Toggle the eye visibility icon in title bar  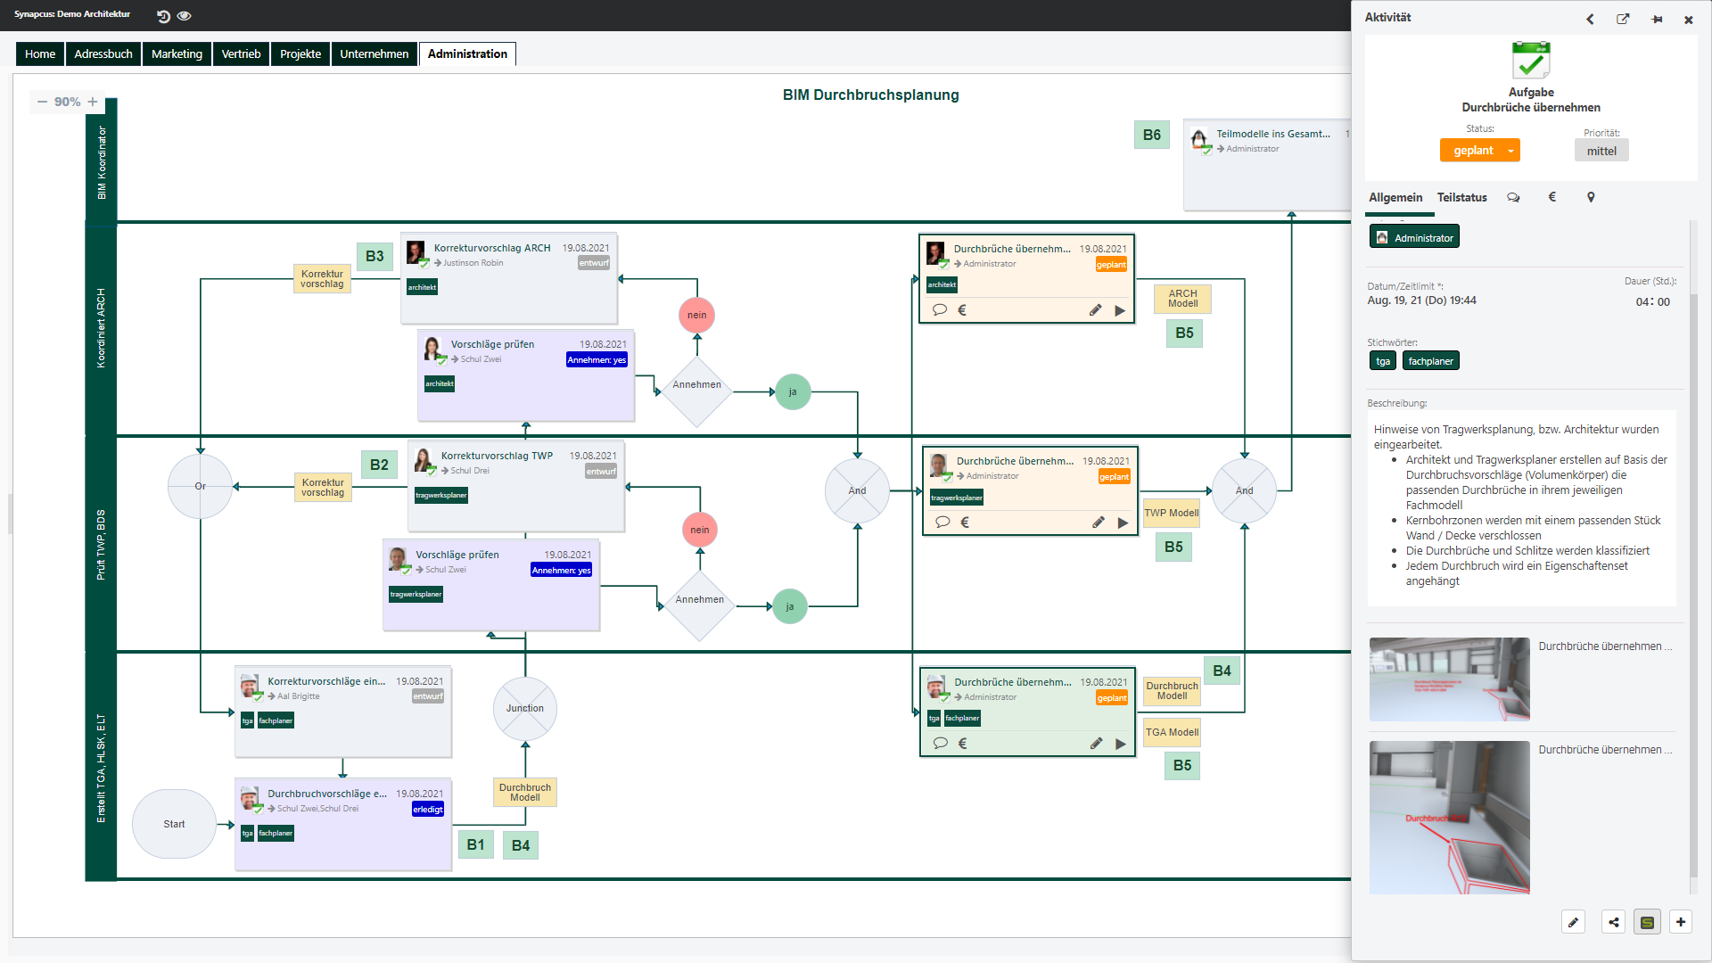click(185, 16)
